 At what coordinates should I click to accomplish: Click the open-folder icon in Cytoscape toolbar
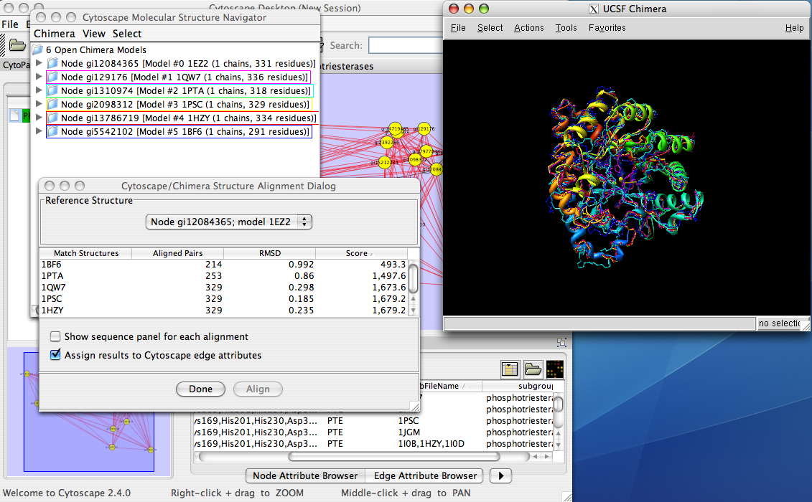pyautogui.click(x=17, y=46)
